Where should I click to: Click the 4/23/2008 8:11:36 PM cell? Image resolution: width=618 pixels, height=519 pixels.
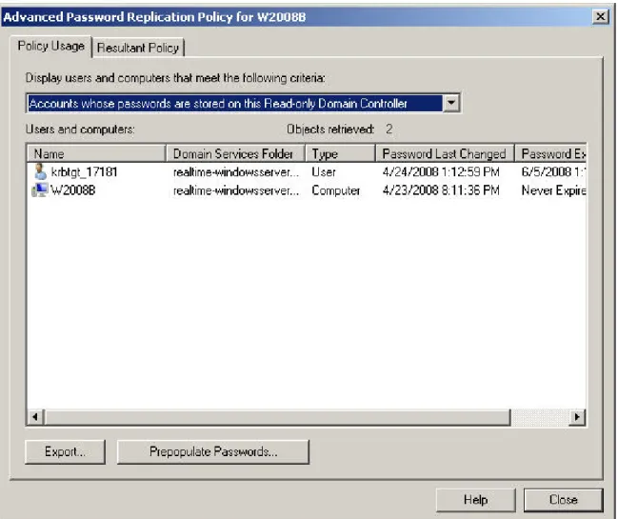[x=441, y=190]
